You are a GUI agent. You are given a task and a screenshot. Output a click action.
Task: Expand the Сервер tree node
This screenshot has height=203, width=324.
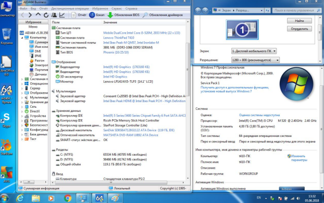click(22, 88)
